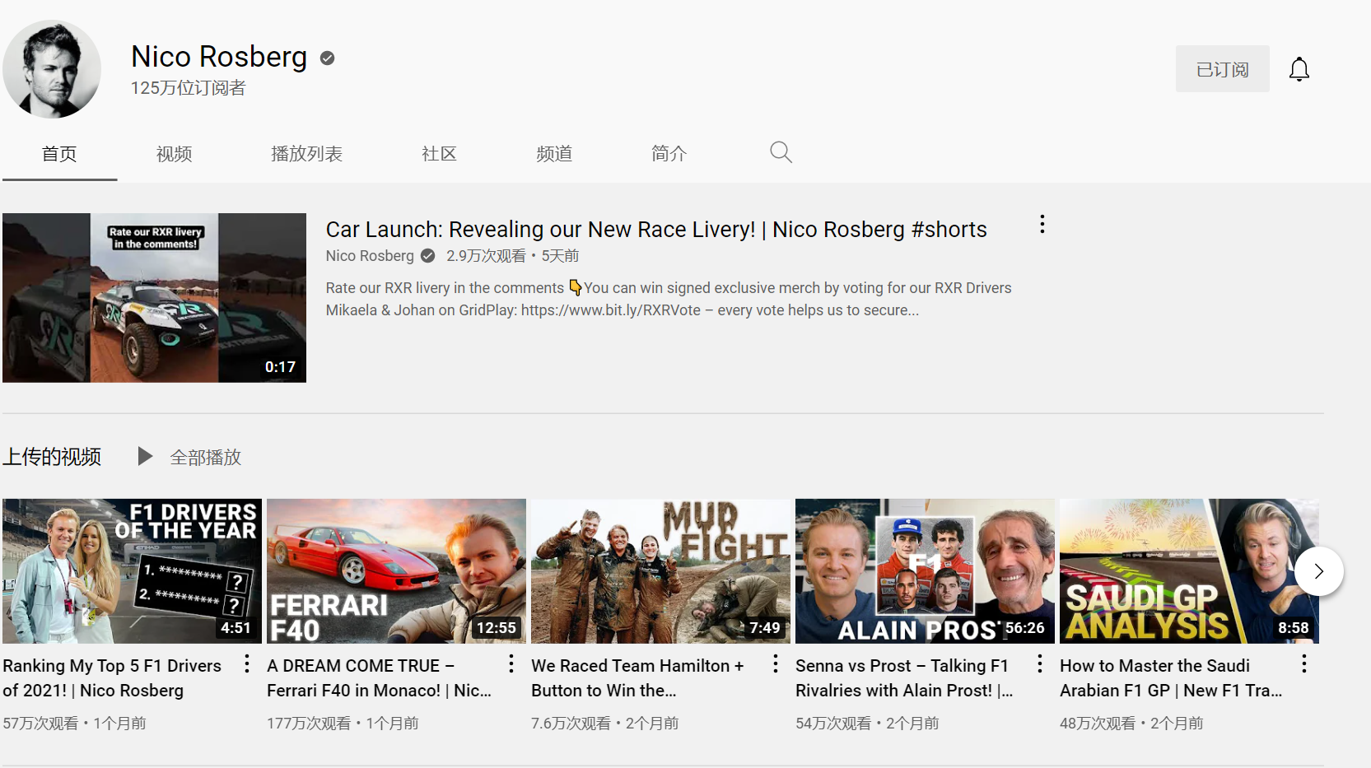Click three-dot menu for Senna vs Prost video
Screen dimensions: 1371x768
[1039, 664]
